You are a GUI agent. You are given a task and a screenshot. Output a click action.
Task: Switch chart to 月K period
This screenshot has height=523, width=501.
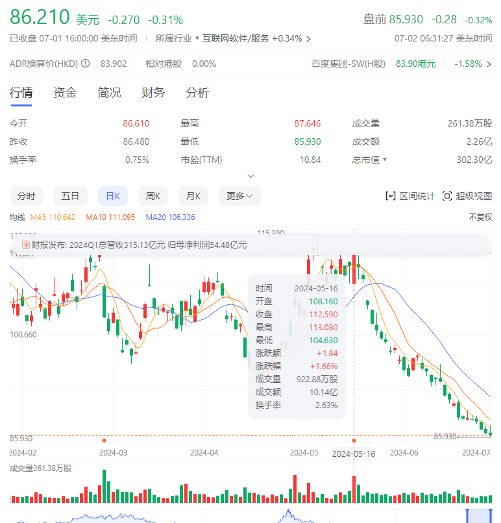tap(193, 196)
